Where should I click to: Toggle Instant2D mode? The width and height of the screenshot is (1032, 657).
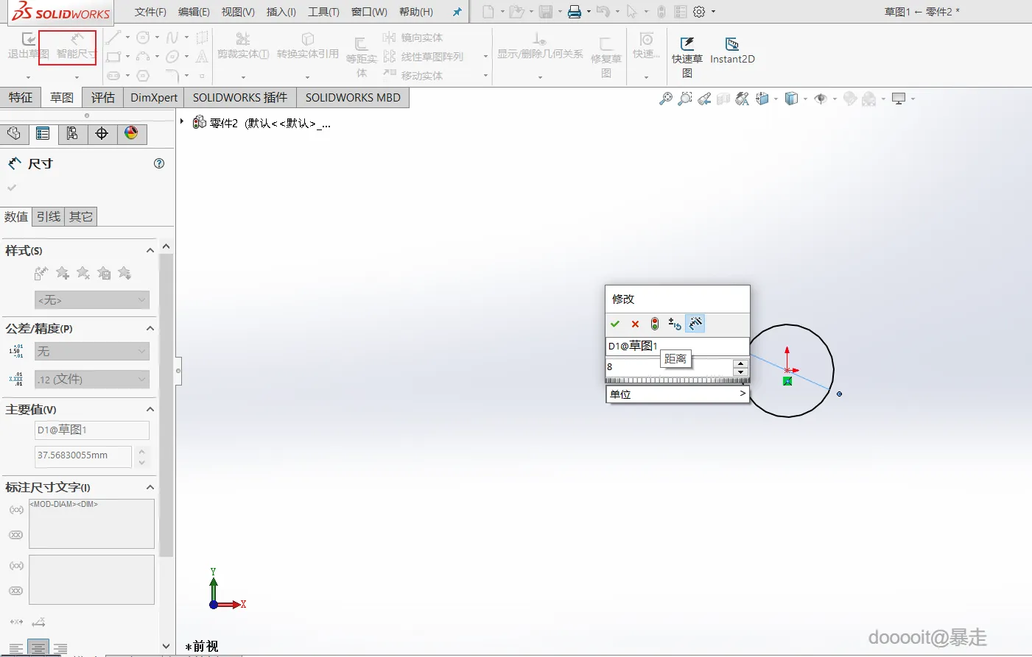732,50
